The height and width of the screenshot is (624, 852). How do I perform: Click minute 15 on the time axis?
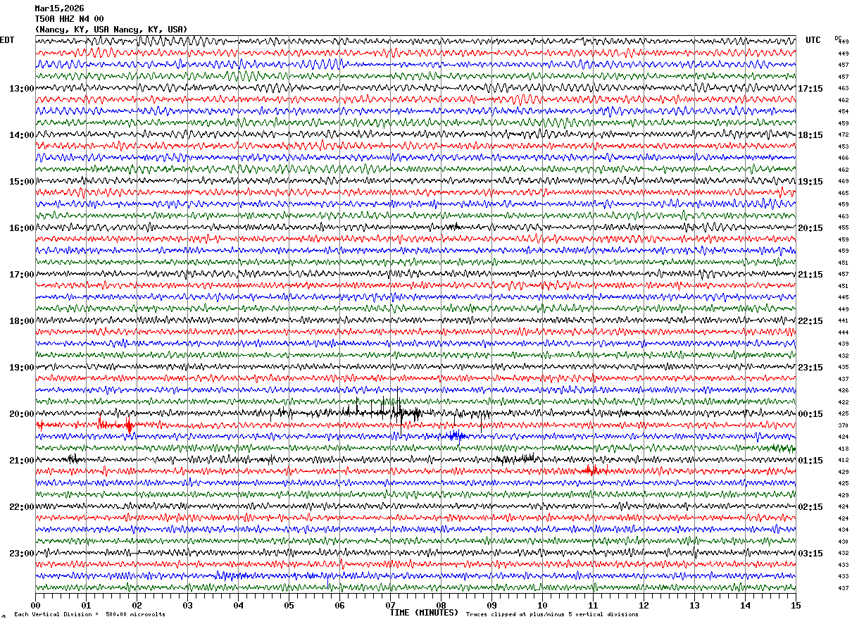pyautogui.click(x=796, y=605)
